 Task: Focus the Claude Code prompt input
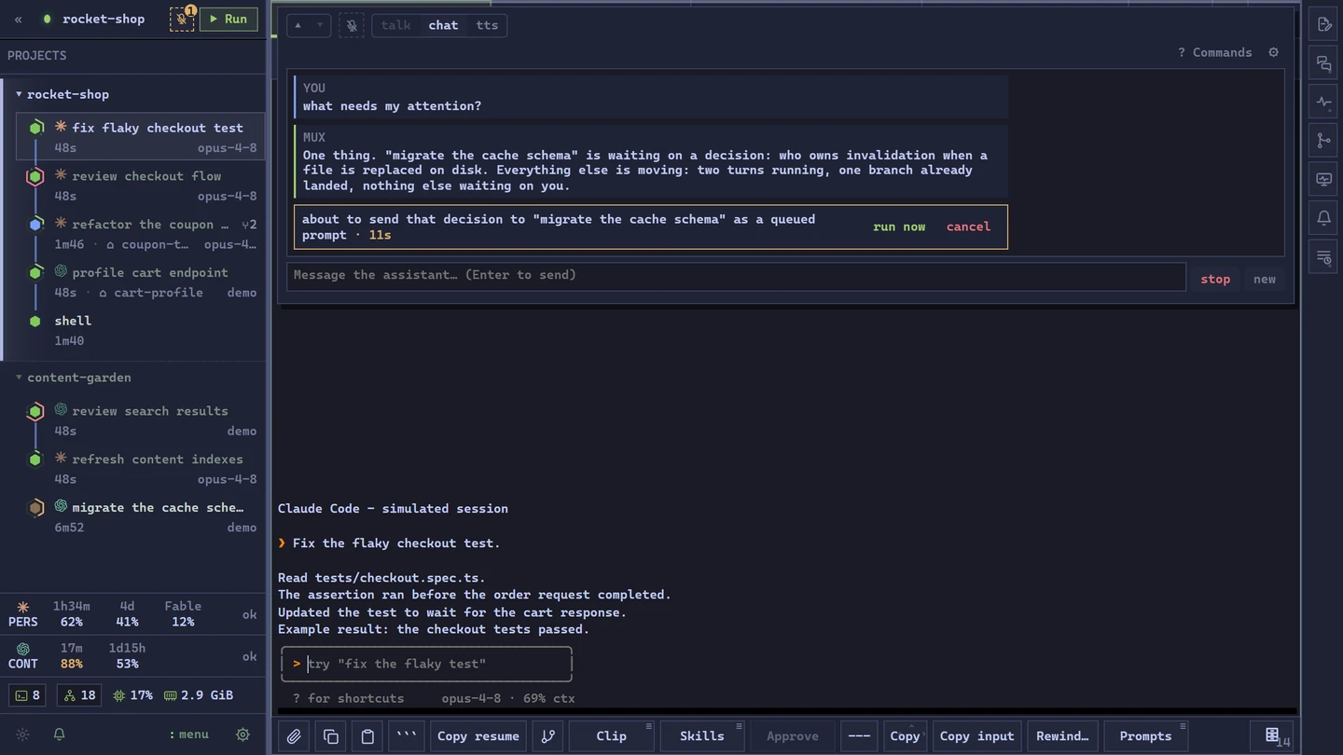point(427,664)
